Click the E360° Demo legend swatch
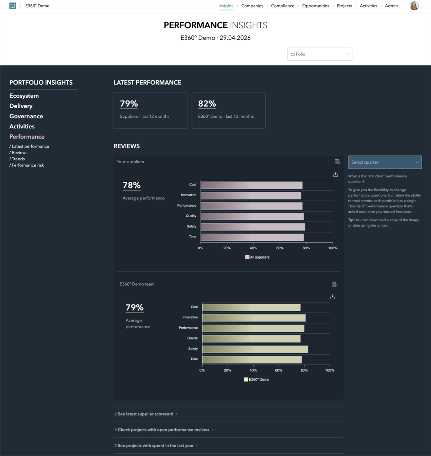This screenshot has width=431, height=456. (x=246, y=380)
